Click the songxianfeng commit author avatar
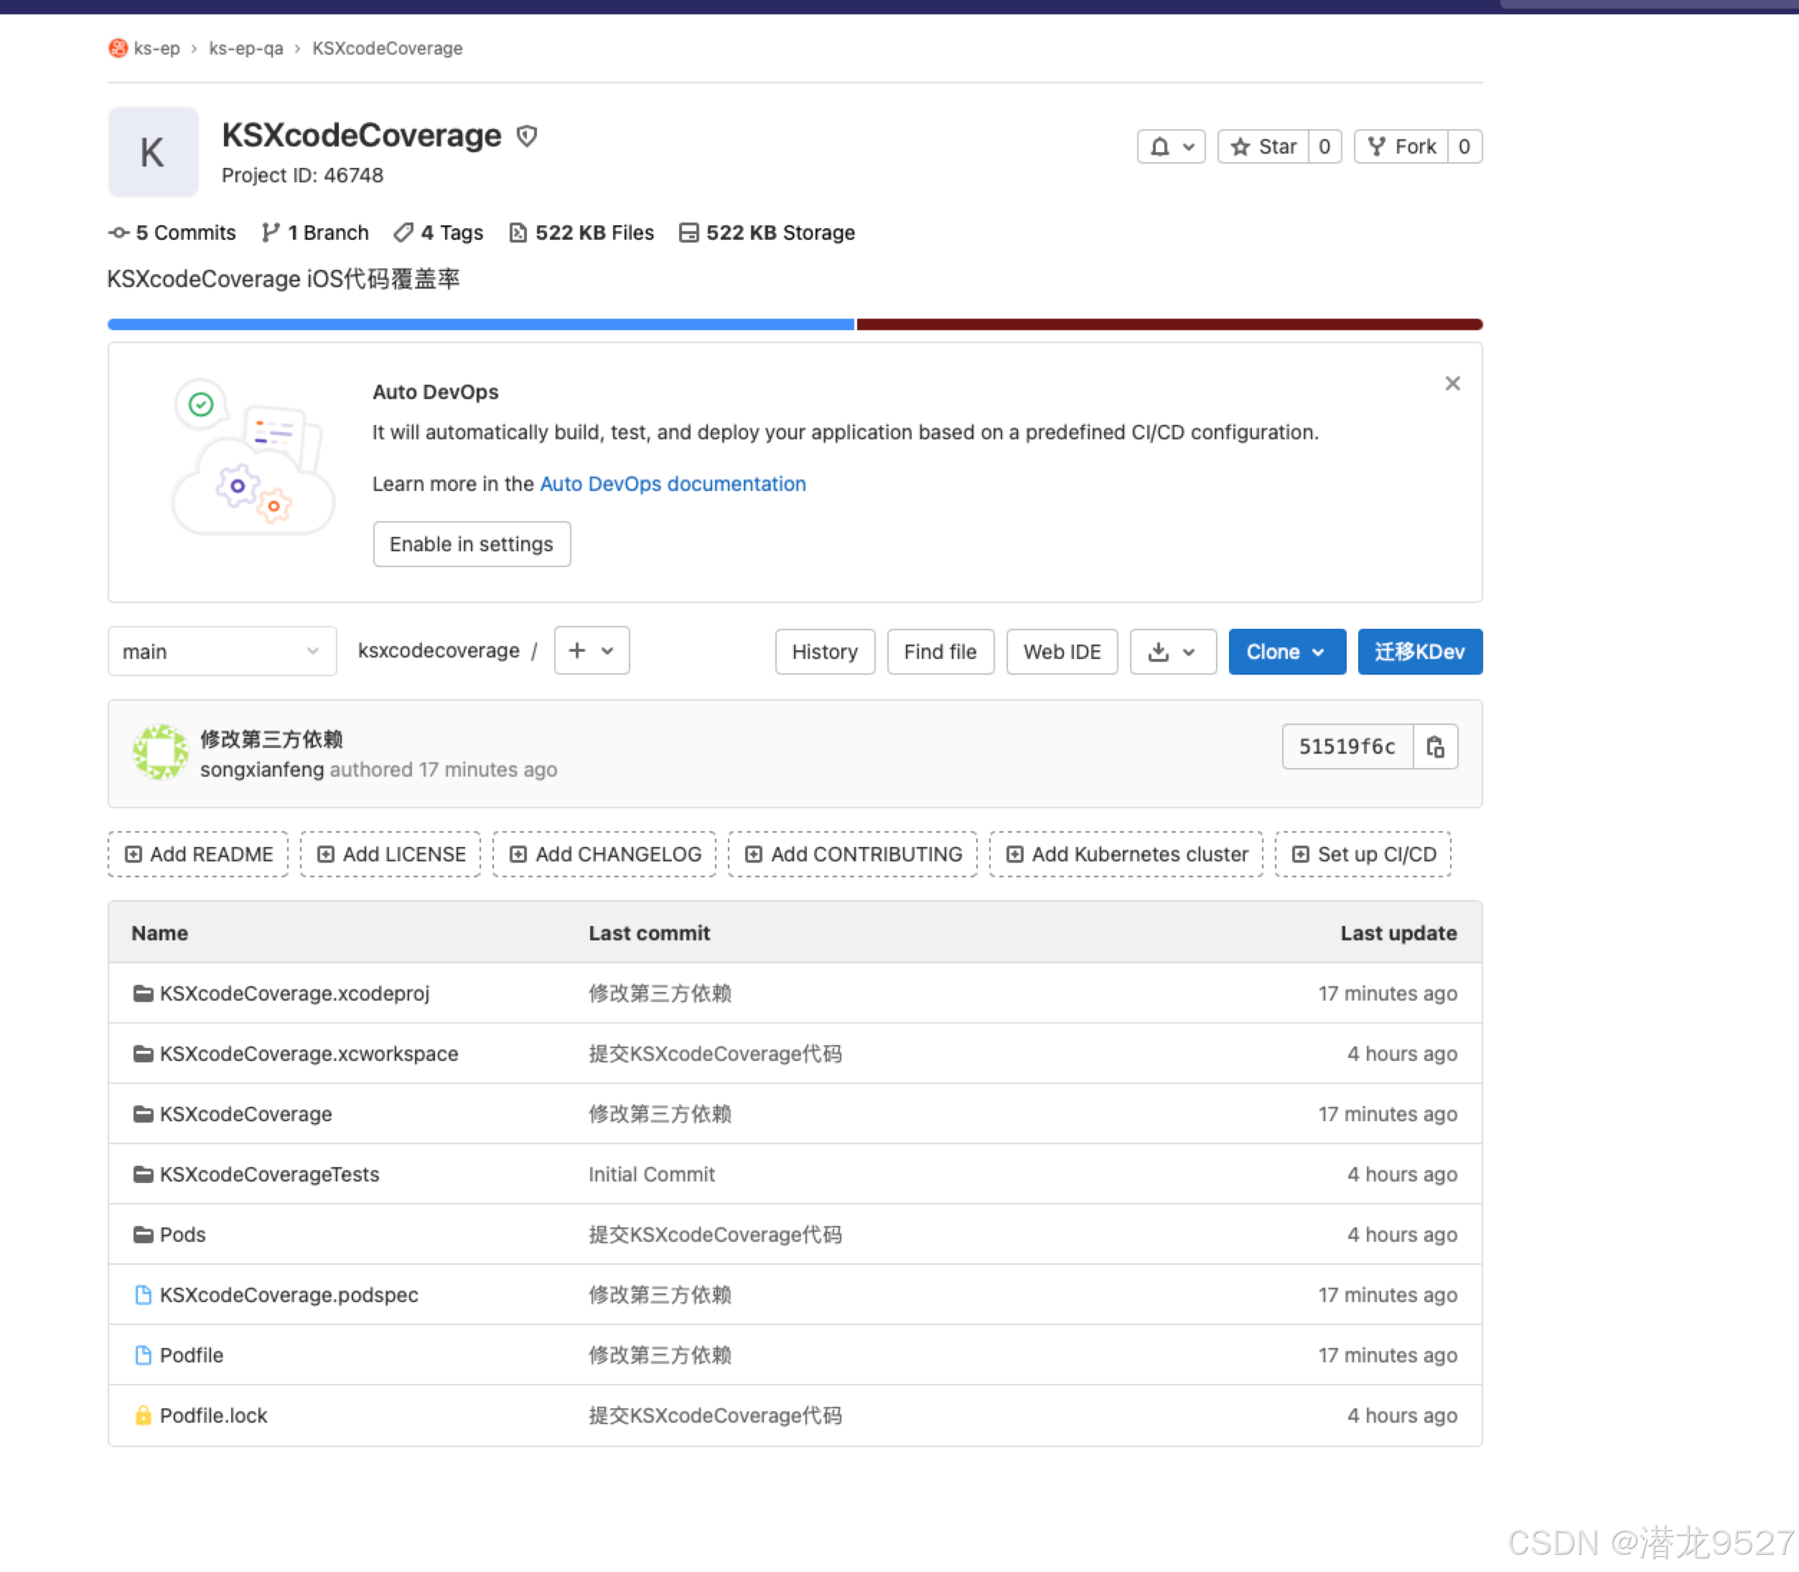 161,752
